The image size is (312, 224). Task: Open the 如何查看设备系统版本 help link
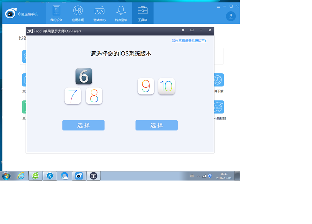(x=189, y=40)
